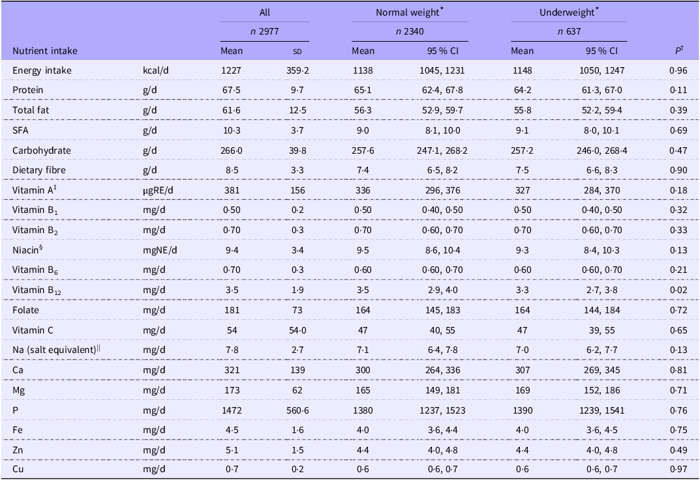Viewport: 700px width, 480px height.
Task: Select the Folate row label
Action: [x=25, y=310]
